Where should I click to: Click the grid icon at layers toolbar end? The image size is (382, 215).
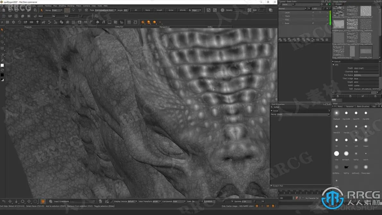click(327, 40)
